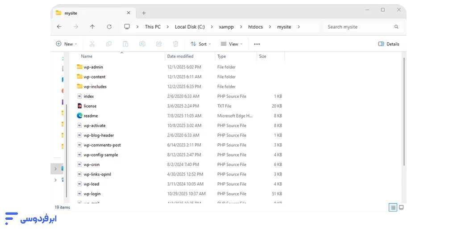Screen dimensions: 457x230
Task: Toggle the Details pane
Action: [389, 44]
